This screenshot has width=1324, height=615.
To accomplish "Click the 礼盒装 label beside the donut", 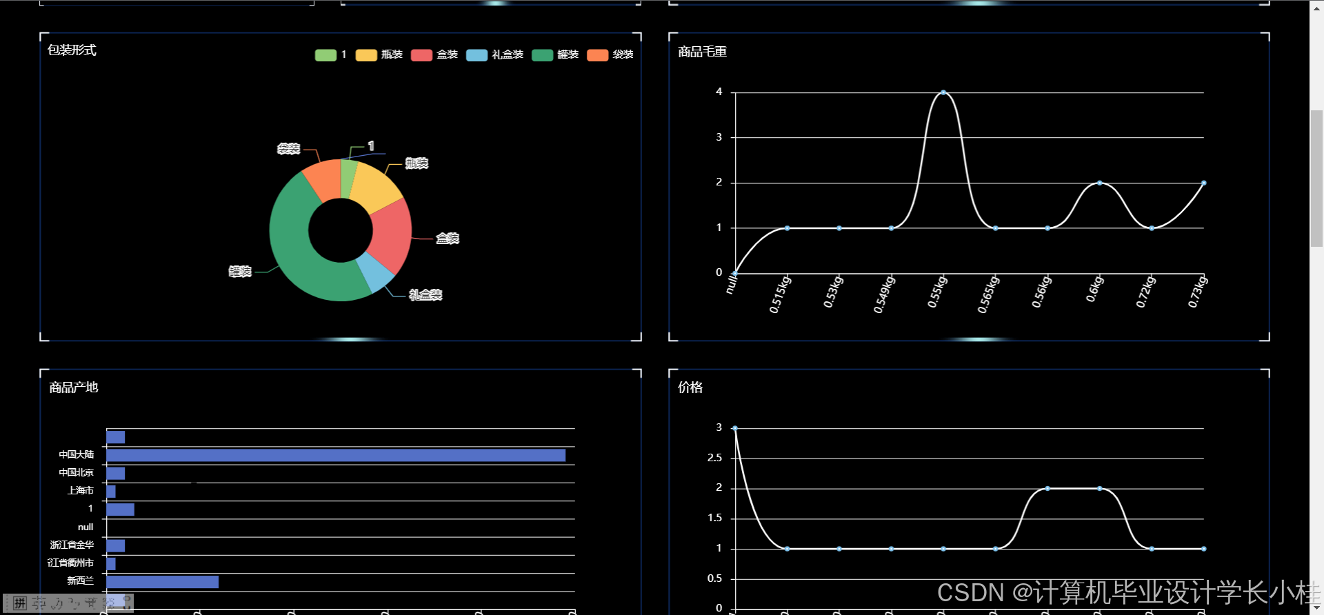I will 425,295.
